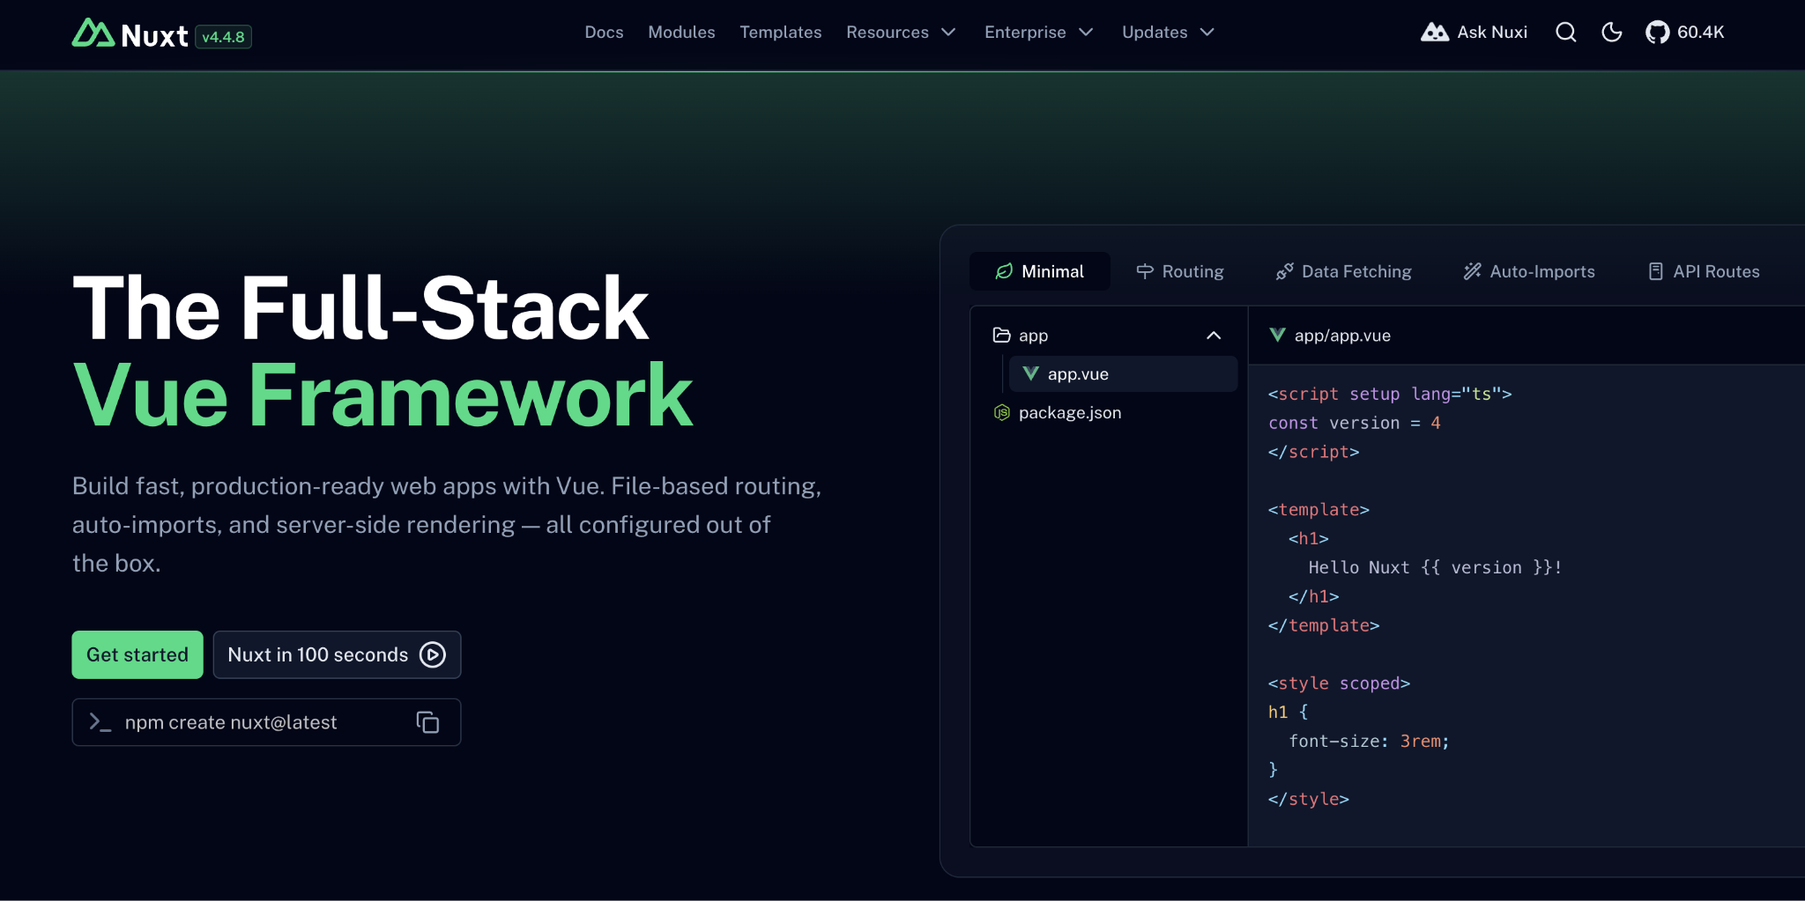Screen dimensions: 1805x901
Task: Click the '<style scoped>' code line
Action: click(1339, 683)
